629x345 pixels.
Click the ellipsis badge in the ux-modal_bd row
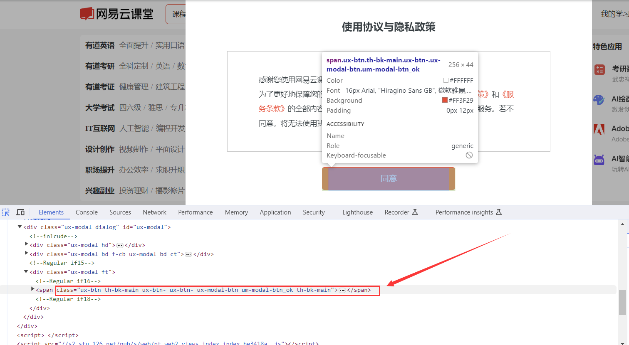tap(188, 254)
